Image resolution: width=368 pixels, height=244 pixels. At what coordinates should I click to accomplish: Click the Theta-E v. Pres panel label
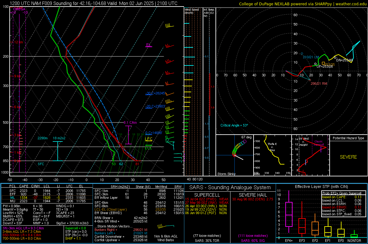272,147
